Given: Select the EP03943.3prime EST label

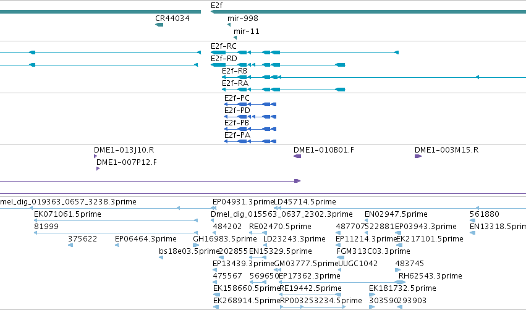Looking at the screenshot, I should pyautogui.click(x=426, y=227).
